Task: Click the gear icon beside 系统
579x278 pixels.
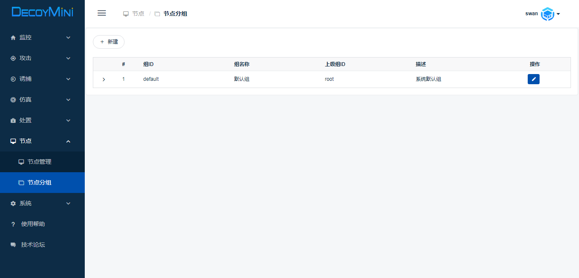Action: 13,204
